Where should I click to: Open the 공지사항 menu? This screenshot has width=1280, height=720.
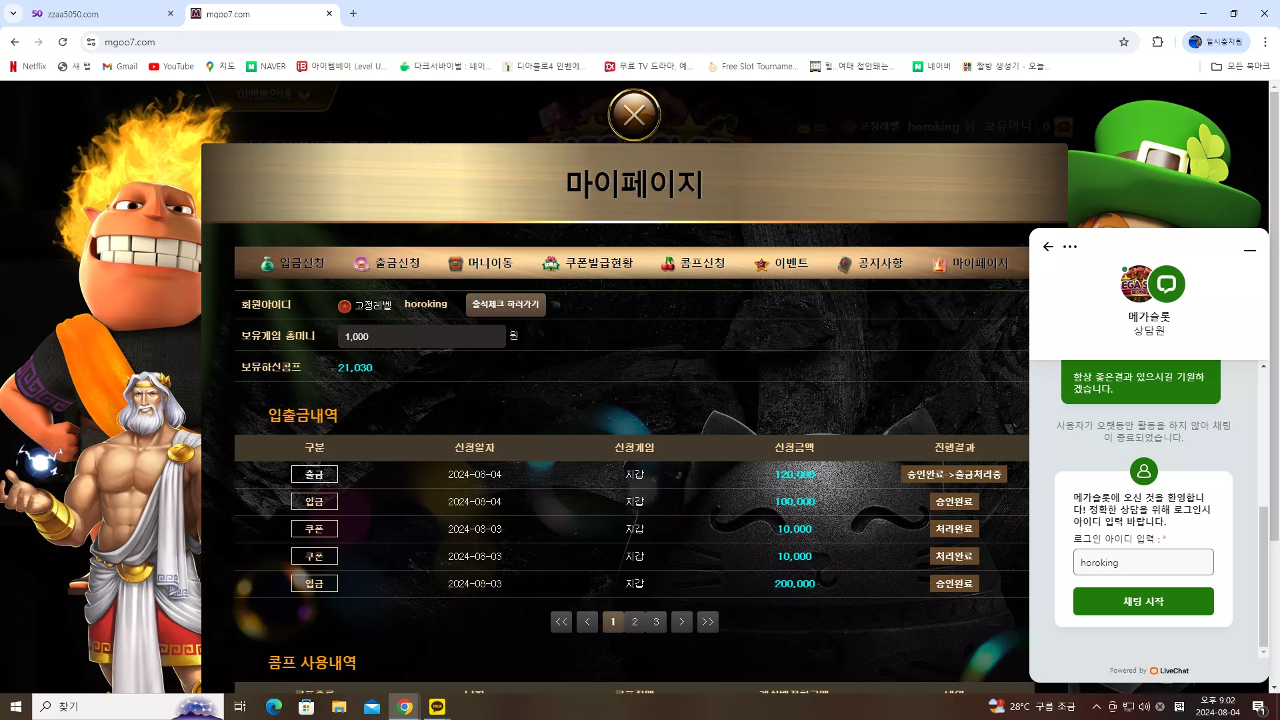pyautogui.click(x=870, y=263)
